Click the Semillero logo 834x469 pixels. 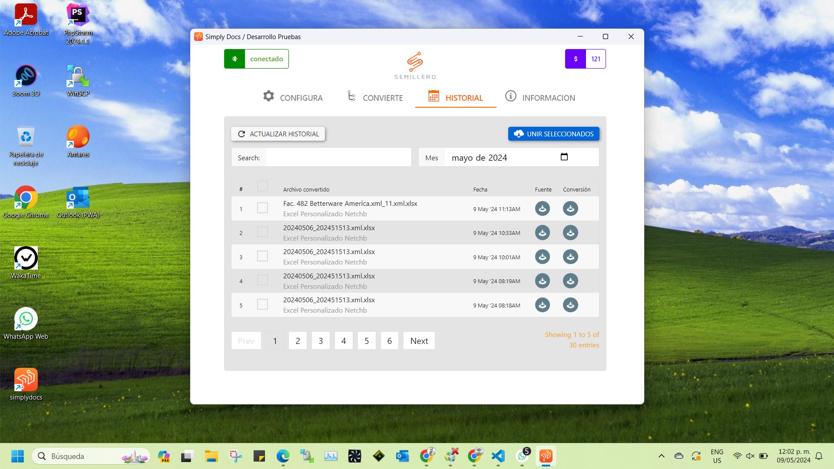point(415,66)
